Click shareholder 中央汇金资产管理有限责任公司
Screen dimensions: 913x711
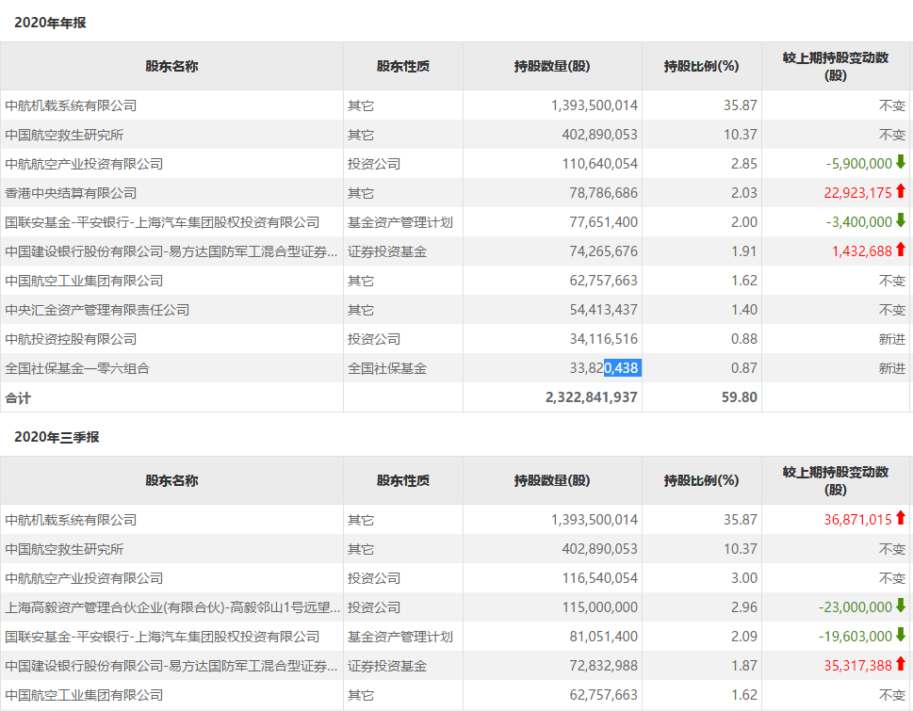point(97,310)
